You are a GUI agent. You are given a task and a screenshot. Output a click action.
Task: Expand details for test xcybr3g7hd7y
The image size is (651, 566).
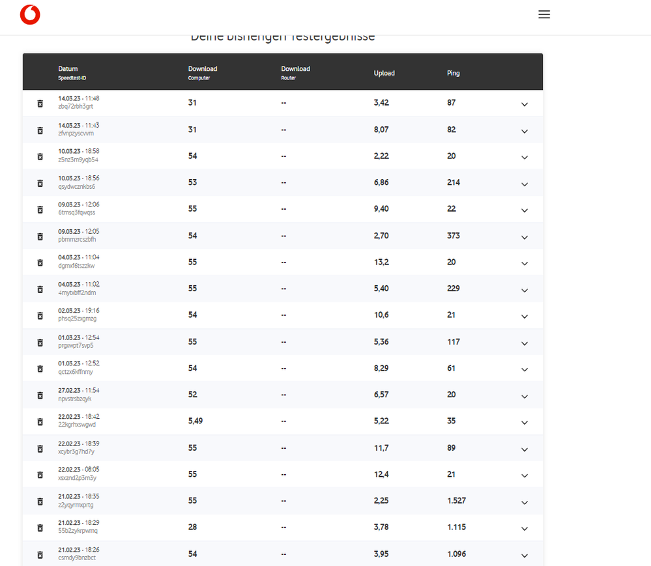click(x=524, y=449)
